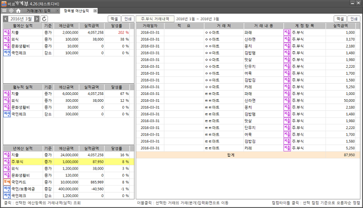Select 국민카드 row in 년예산 실적
The image size is (363, 208).
point(68,182)
